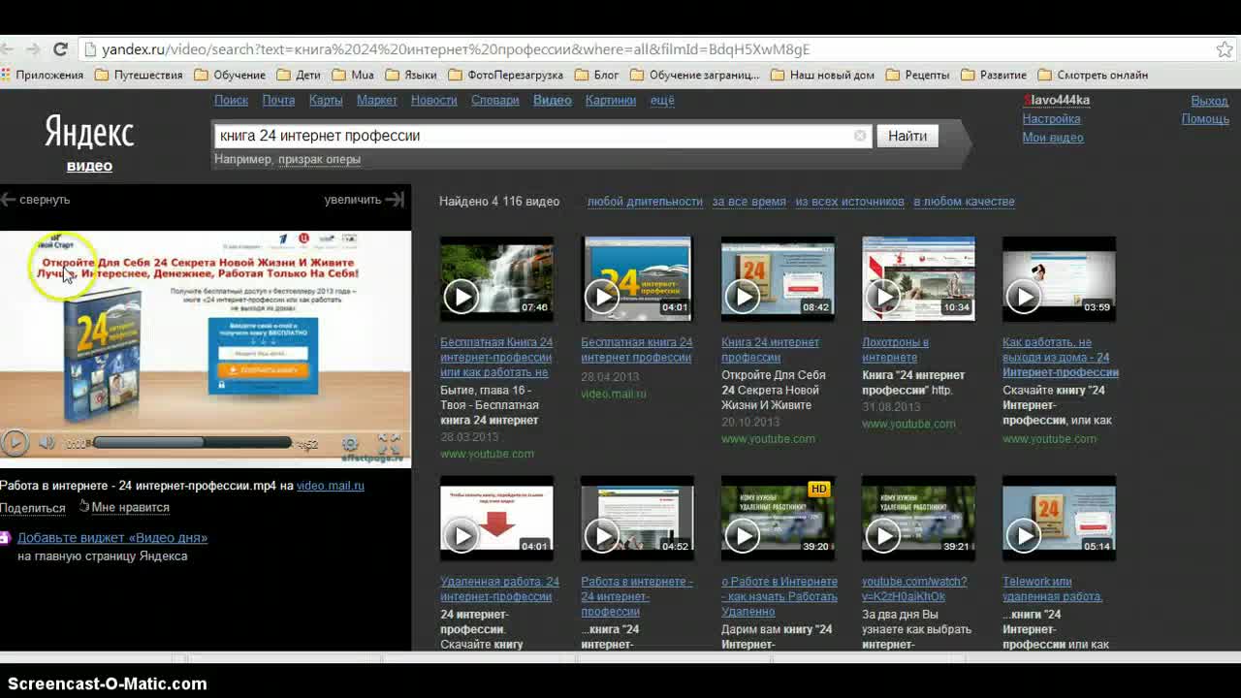Image resolution: width=1241 pixels, height=698 pixels.
Task: Open Словари in the top menu
Action: point(495,100)
